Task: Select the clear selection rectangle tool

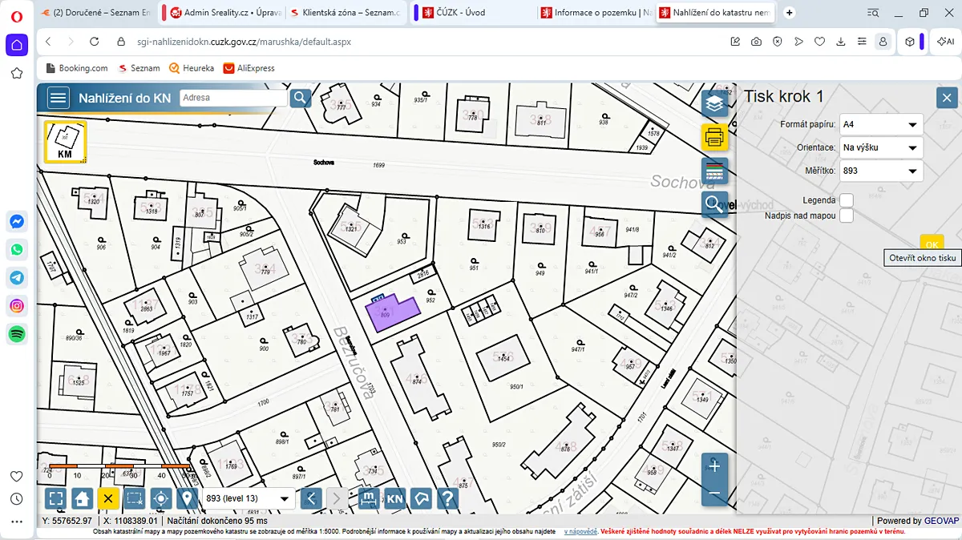Action: [135, 498]
